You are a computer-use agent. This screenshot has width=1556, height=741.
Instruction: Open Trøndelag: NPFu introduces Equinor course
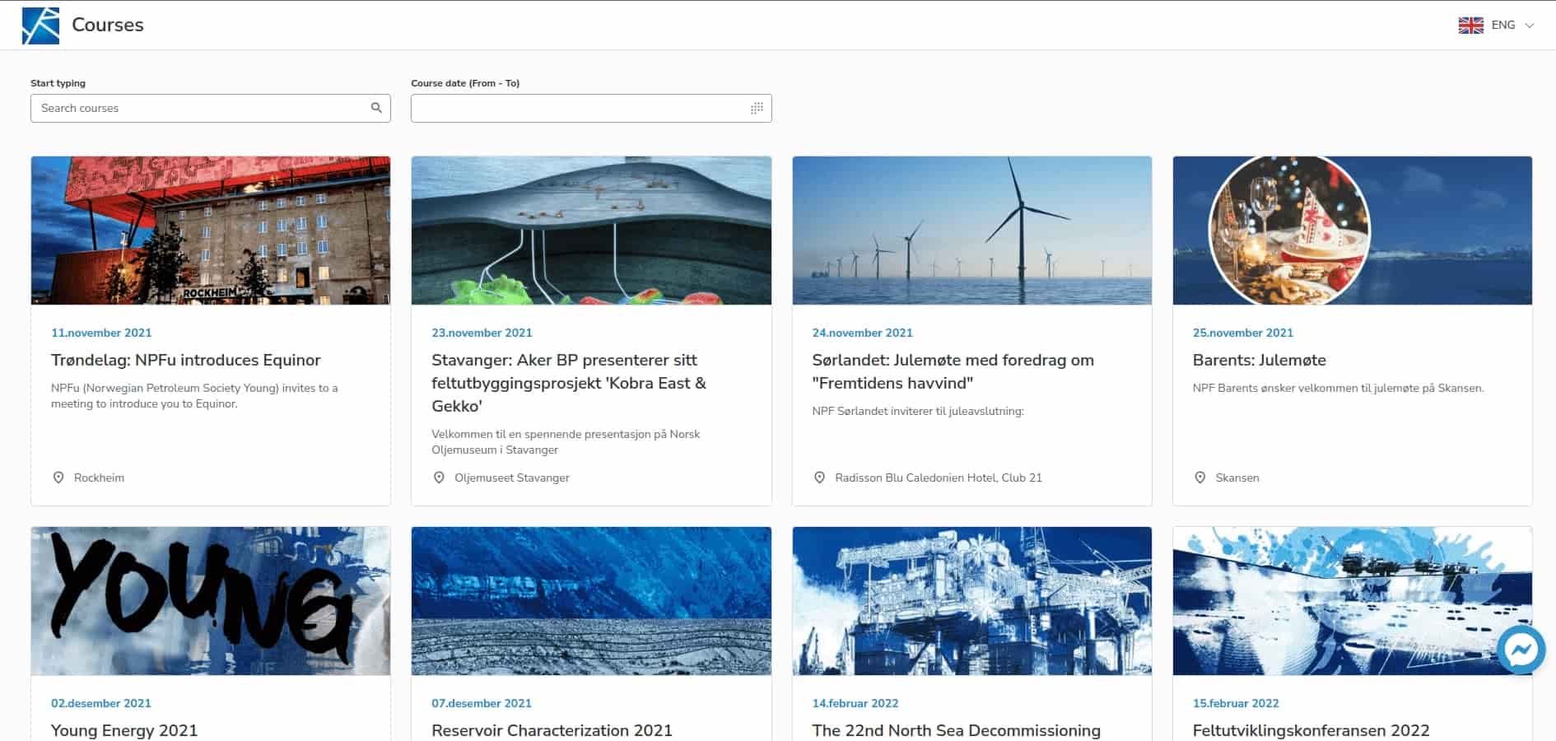tap(186, 360)
